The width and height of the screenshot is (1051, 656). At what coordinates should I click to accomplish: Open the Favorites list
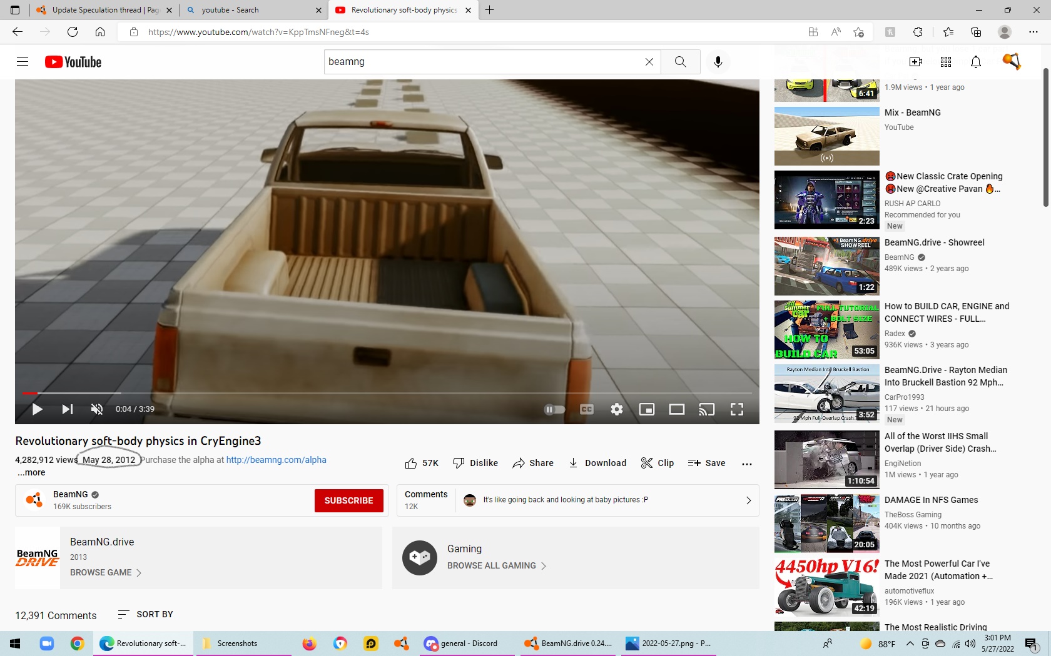coord(948,32)
